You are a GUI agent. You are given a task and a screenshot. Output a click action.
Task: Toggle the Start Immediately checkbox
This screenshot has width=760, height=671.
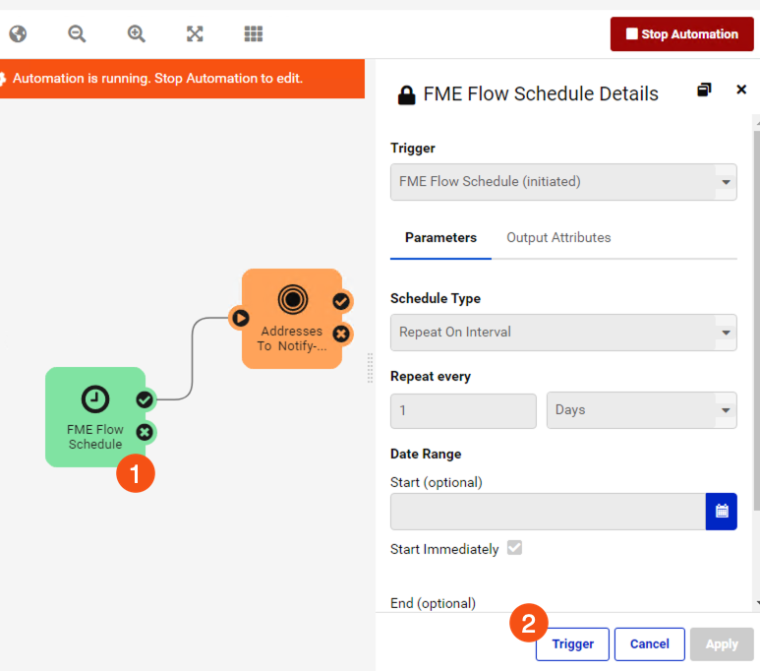click(x=514, y=548)
